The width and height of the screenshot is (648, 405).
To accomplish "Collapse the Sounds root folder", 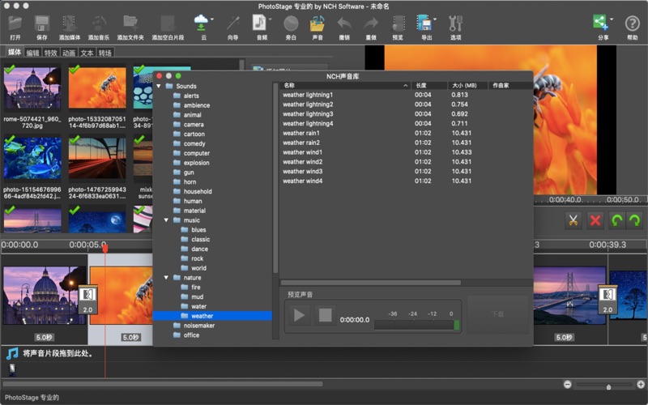I will (x=159, y=86).
